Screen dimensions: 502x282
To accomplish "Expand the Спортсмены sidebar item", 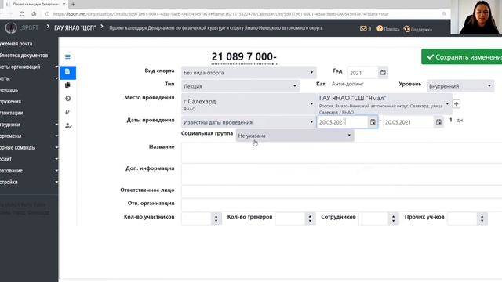I will point(29,136).
